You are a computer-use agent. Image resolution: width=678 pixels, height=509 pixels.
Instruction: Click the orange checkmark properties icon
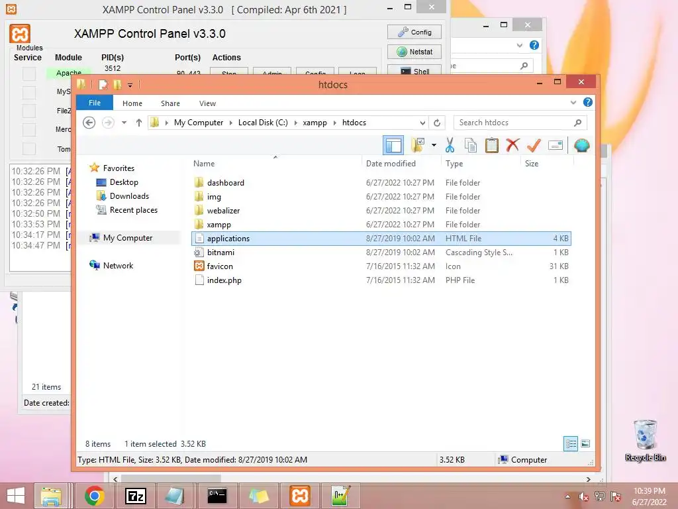pyautogui.click(x=534, y=145)
